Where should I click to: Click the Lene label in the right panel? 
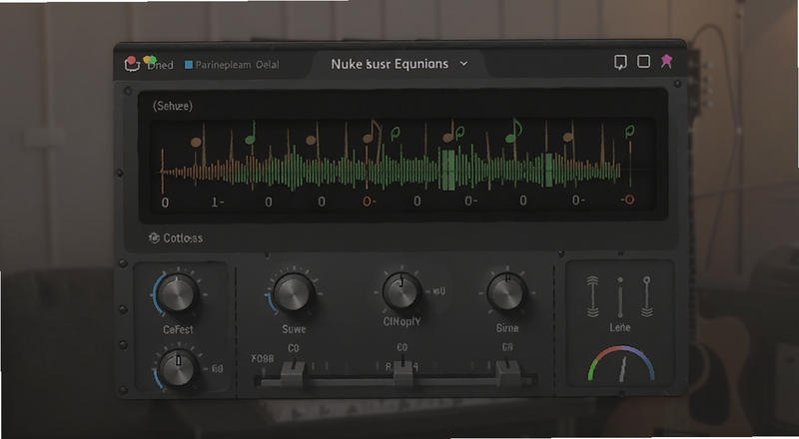[619, 327]
